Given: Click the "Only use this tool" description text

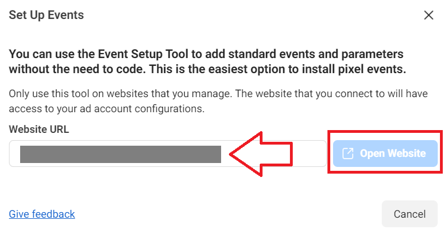Looking at the screenshot, I should (218, 101).
